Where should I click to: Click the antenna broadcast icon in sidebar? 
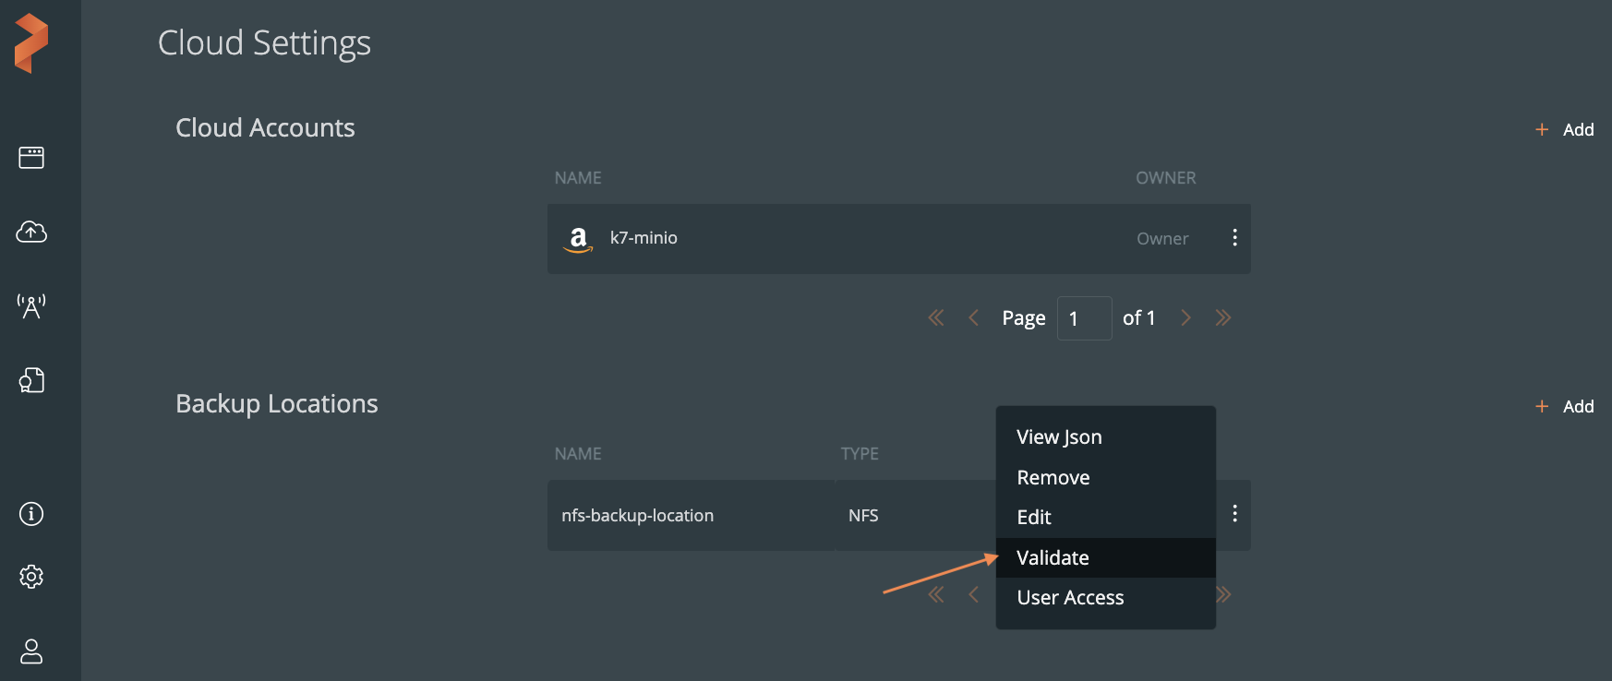[31, 306]
